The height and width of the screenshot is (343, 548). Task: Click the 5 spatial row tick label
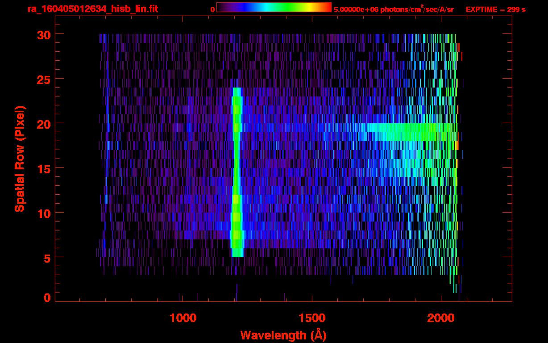point(47,258)
